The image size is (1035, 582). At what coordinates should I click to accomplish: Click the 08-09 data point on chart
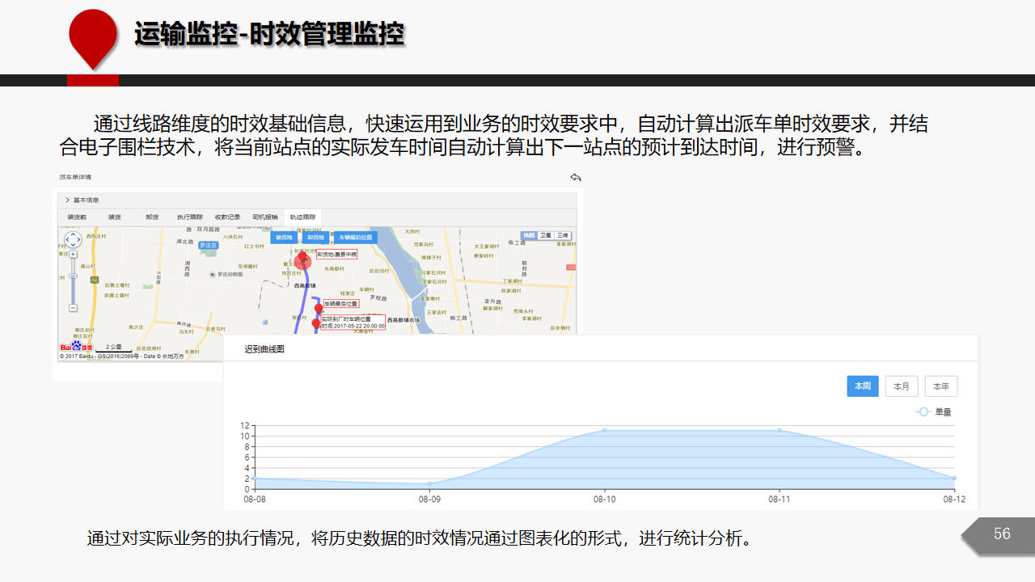[x=429, y=483]
